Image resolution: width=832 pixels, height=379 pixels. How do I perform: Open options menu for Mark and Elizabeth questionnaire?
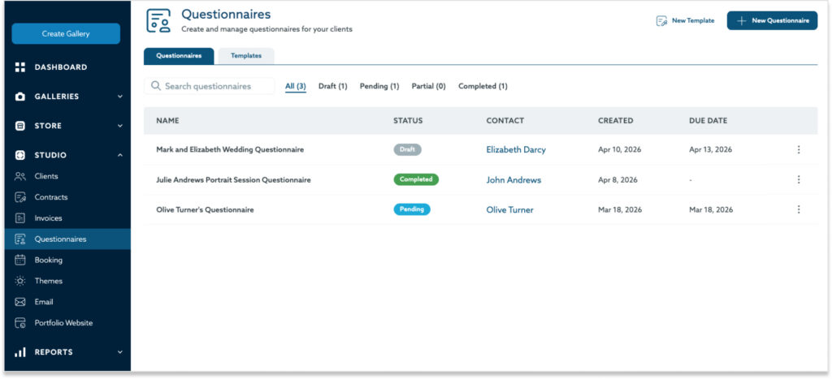pos(799,149)
